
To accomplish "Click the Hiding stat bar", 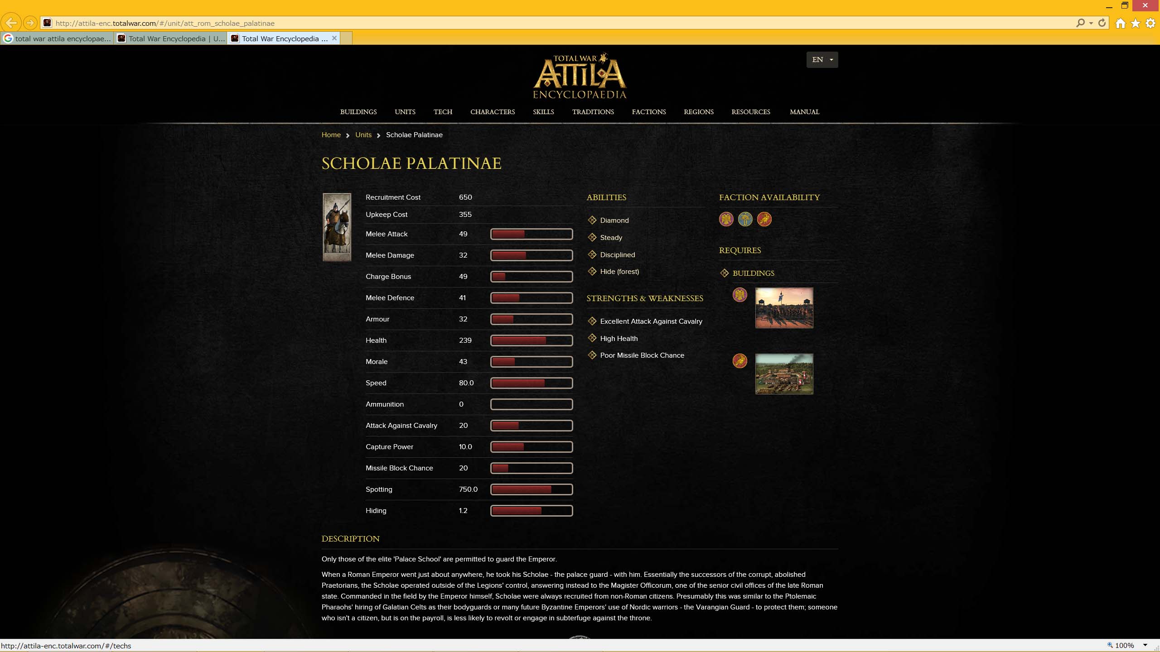I will [x=531, y=511].
